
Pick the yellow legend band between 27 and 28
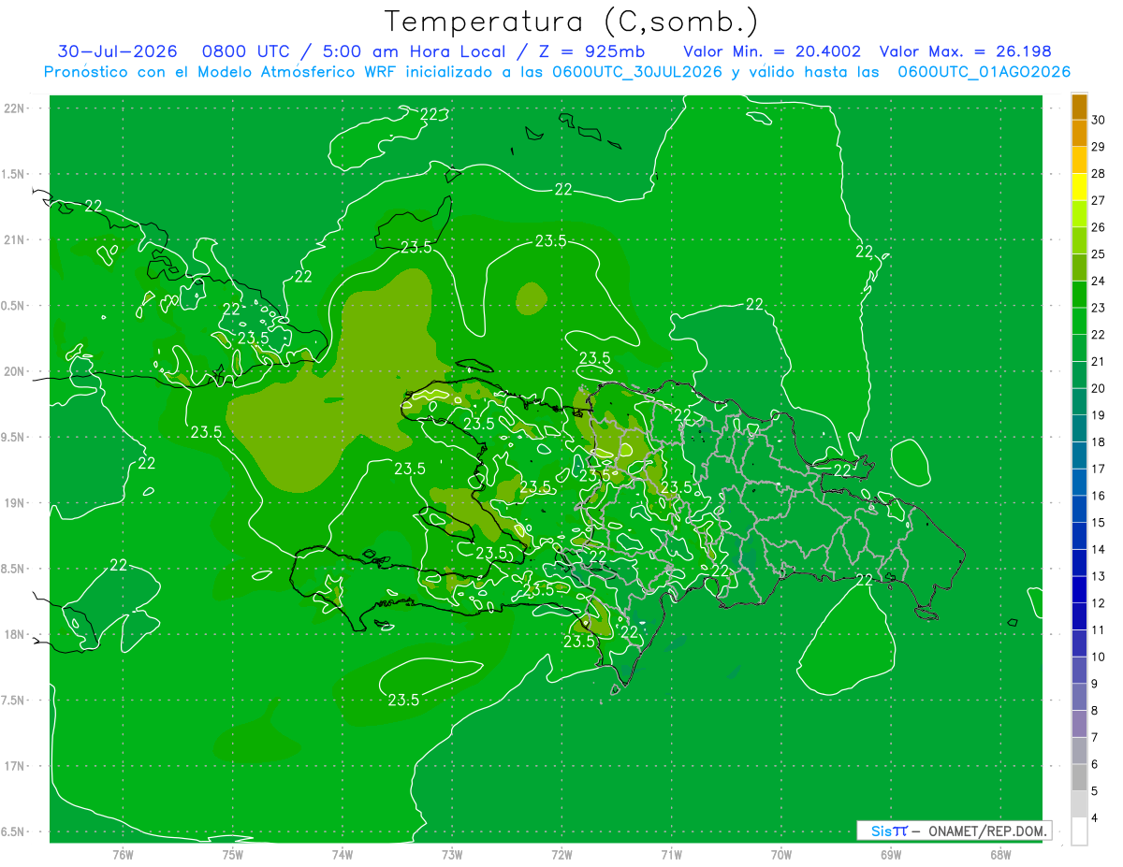(x=1079, y=187)
